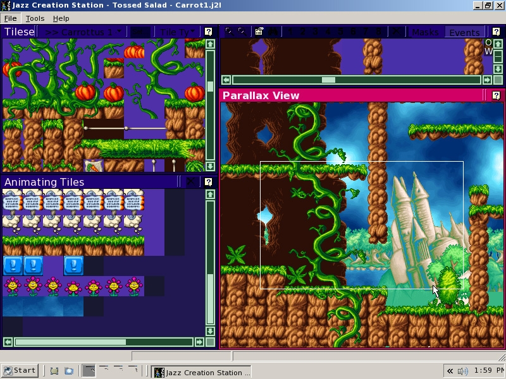Click the X delete icon in Animating Tiles header
The height and width of the screenshot is (379, 506).
[191, 182]
